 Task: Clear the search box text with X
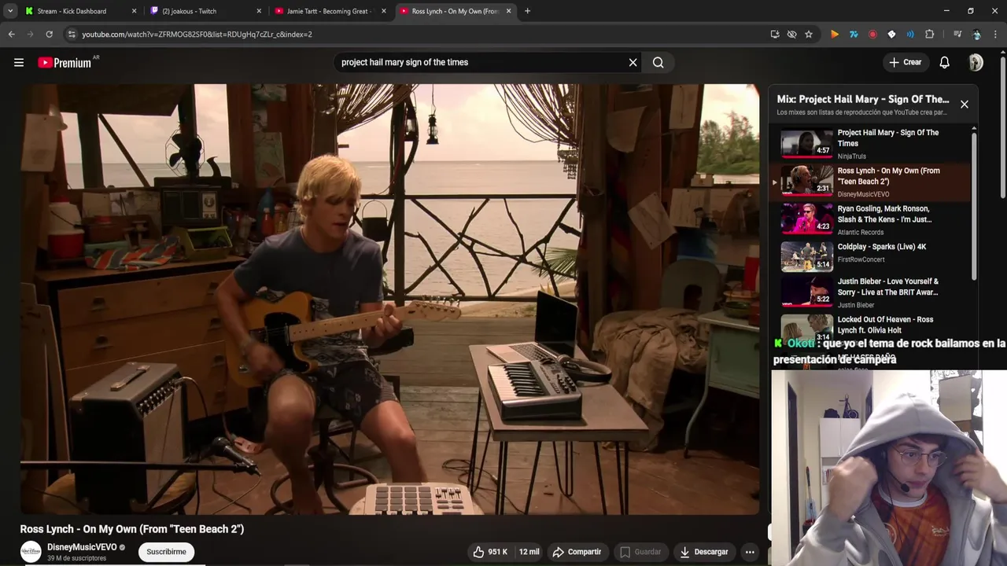[633, 63]
